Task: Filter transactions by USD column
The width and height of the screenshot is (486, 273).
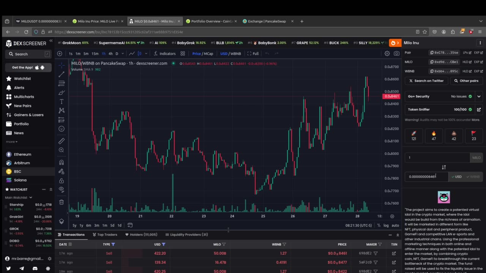Action: click(x=164, y=245)
